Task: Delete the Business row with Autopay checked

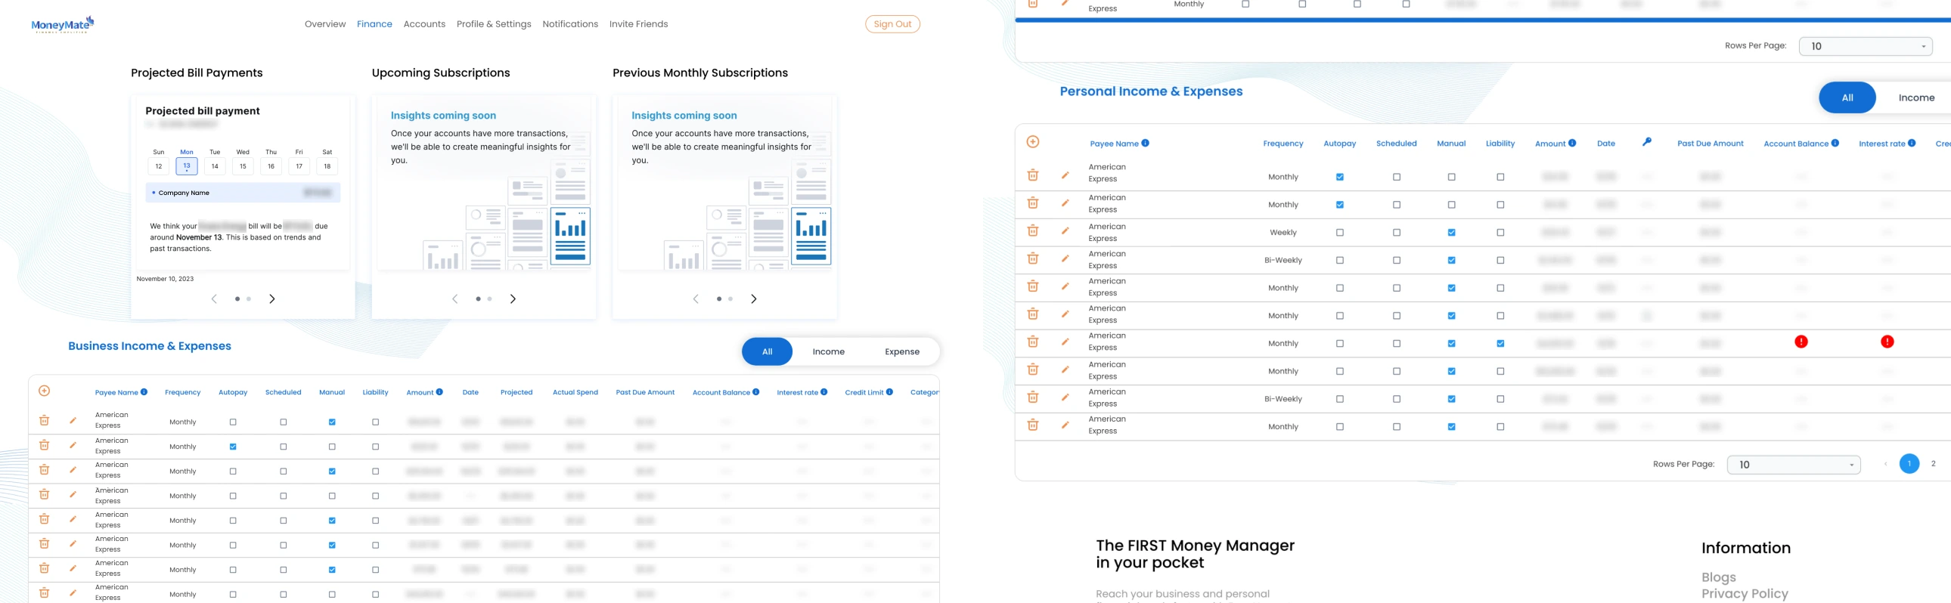Action: (44, 446)
